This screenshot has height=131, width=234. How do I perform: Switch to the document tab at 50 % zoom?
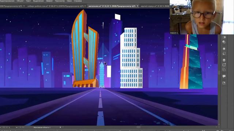point(155,6)
